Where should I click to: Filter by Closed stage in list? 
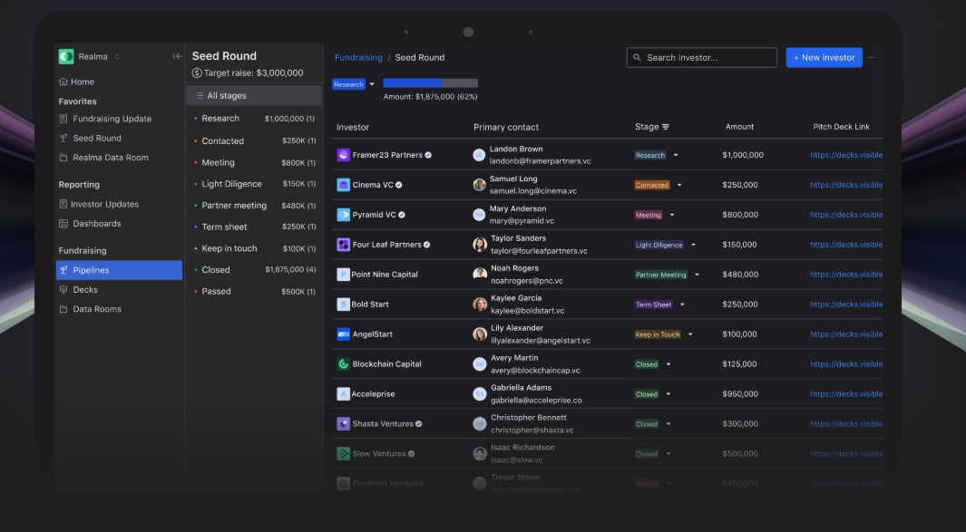pos(254,270)
